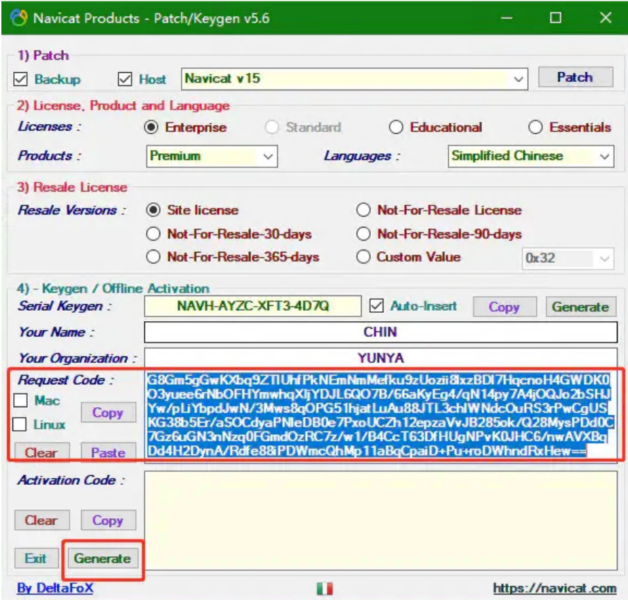Close the Patch/Keygen window
The image size is (628, 600).
pyautogui.click(x=606, y=17)
